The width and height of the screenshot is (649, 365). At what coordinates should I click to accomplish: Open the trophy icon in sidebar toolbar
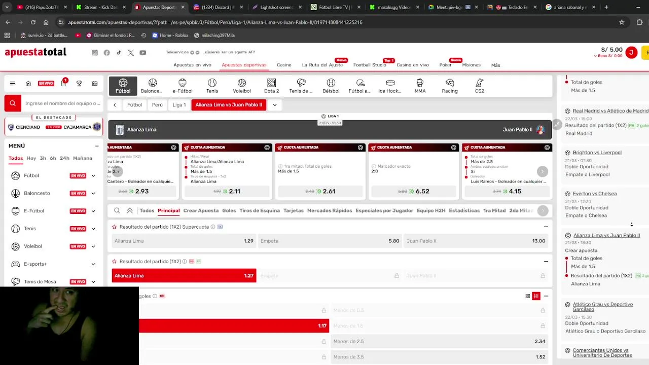click(79, 83)
